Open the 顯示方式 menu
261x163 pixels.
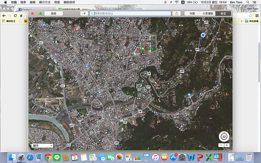[45, 2]
